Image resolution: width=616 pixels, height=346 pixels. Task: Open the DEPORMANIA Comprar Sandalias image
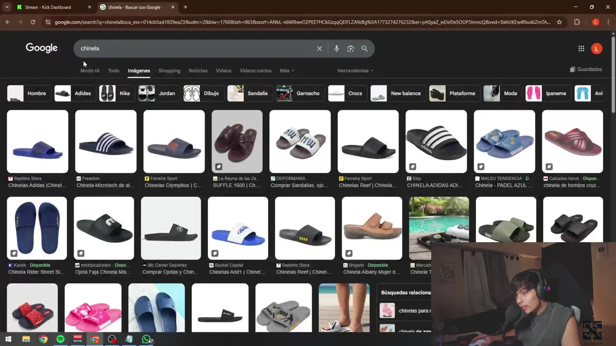pyautogui.click(x=300, y=141)
